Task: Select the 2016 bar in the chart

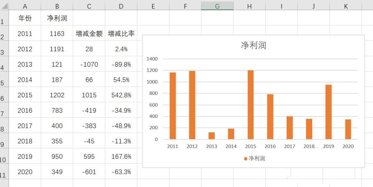Action: pyautogui.click(x=270, y=117)
